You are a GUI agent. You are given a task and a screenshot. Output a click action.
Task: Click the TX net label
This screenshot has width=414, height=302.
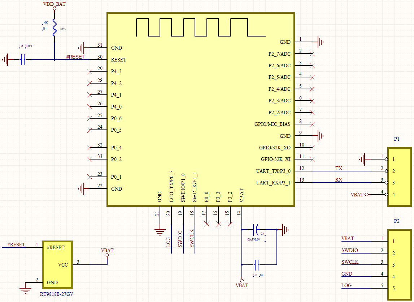pyautogui.click(x=339, y=168)
